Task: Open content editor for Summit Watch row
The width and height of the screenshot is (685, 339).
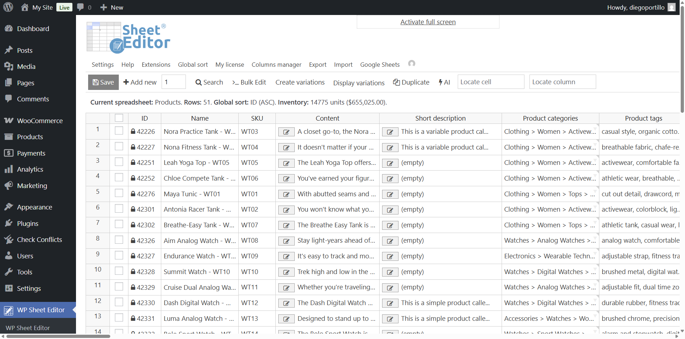Action: click(286, 273)
